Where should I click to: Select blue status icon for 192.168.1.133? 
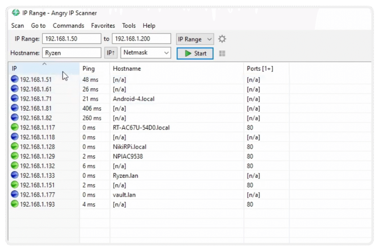coord(15,175)
